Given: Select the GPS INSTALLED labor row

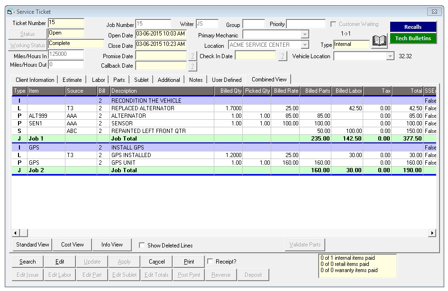Looking at the screenshot, I should (224, 155).
